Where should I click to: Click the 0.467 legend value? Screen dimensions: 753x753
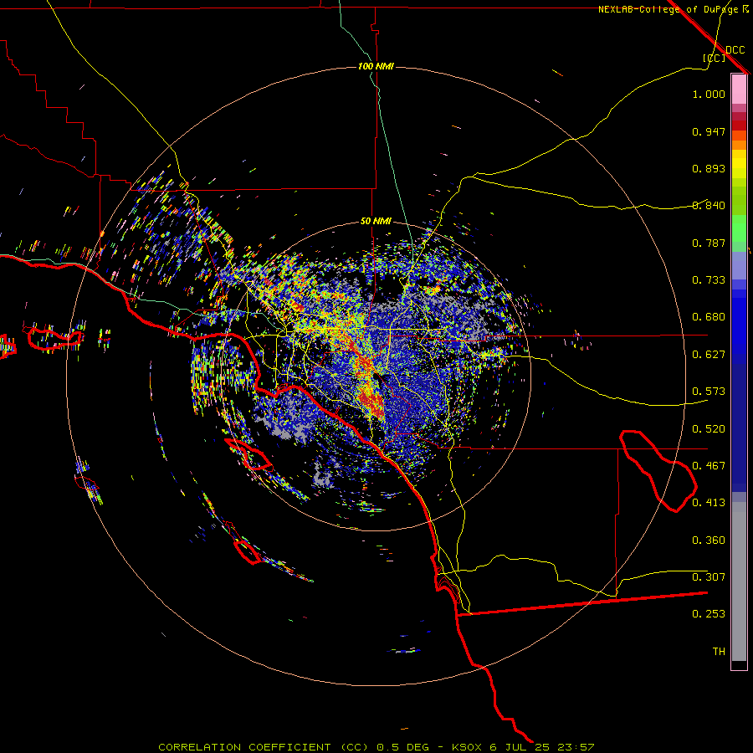click(x=709, y=466)
